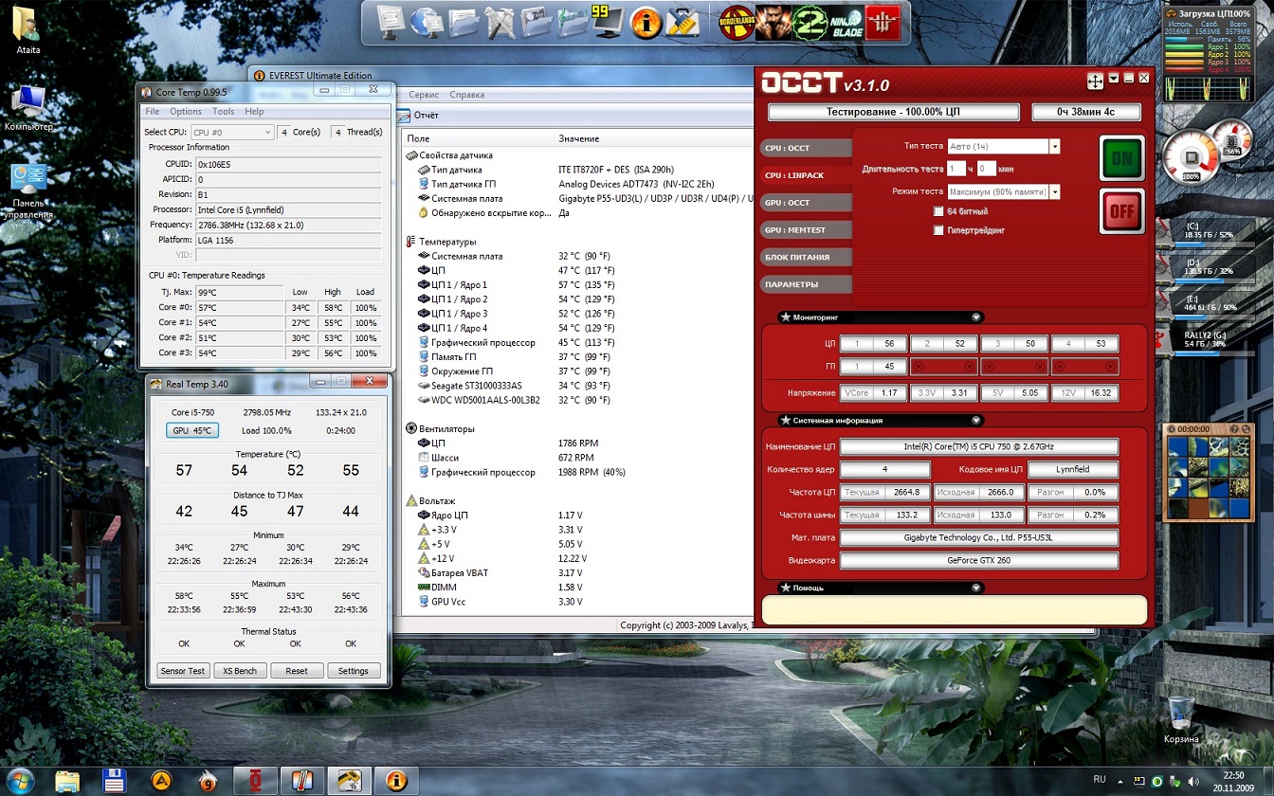Open the Options menu in Core Temp
The height and width of the screenshot is (796, 1274).
[x=186, y=111]
